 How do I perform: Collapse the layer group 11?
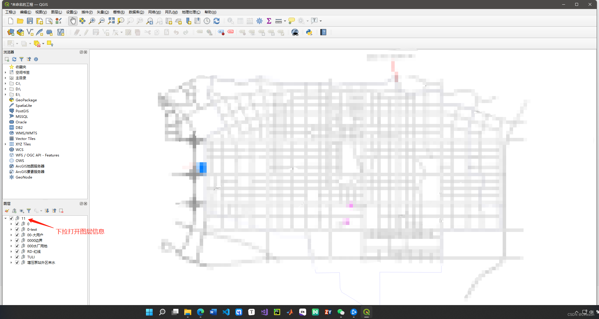pyautogui.click(x=6, y=218)
